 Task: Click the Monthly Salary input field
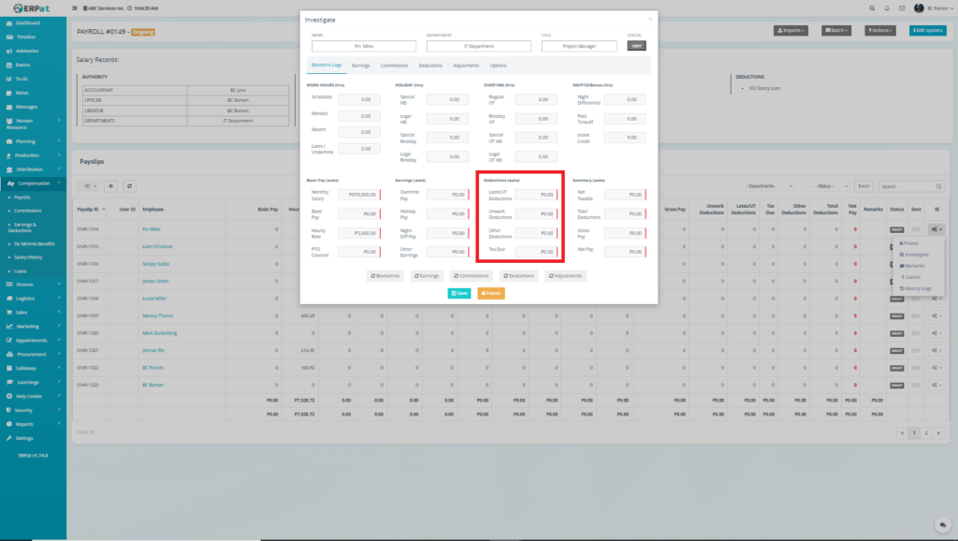tap(357, 195)
